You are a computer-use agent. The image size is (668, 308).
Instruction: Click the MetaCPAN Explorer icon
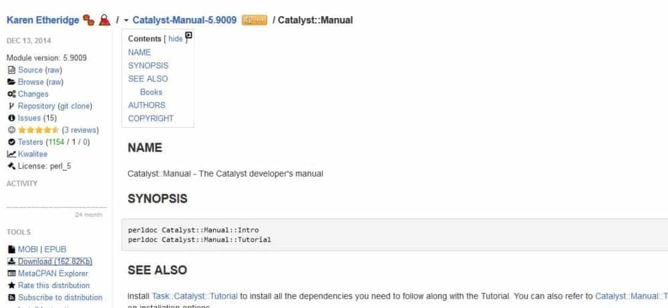11,273
